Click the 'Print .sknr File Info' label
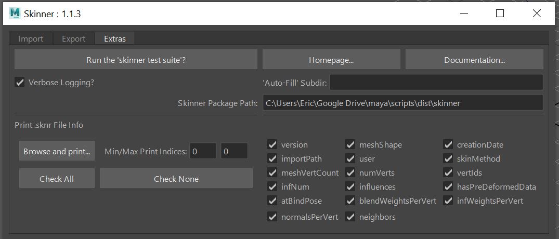This screenshot has height=239, width=559. [49, 125]
